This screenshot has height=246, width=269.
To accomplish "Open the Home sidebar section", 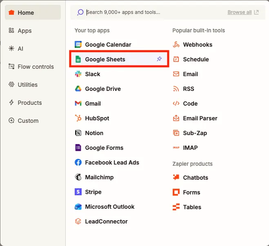I will pos(33,12).
